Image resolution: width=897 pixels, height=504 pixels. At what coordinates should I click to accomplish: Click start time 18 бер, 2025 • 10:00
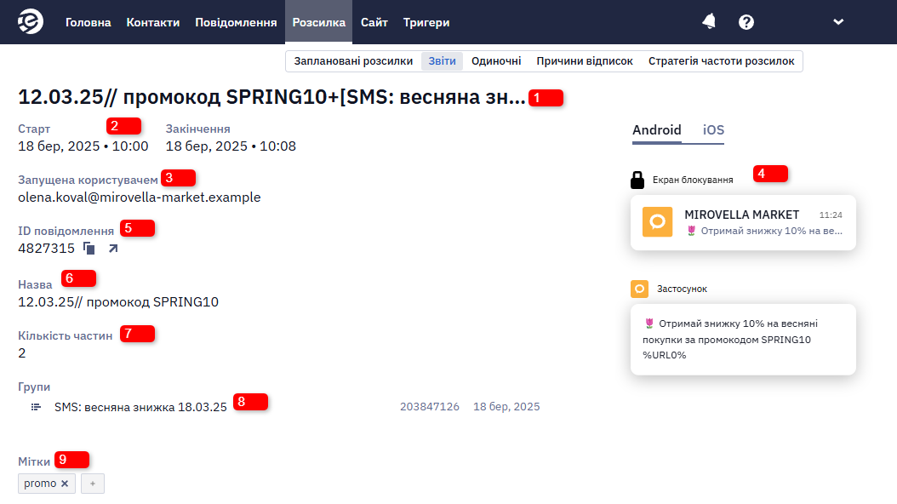(x=83, y=146)
